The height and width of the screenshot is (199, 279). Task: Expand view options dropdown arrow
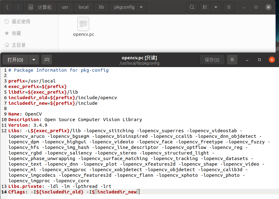click(216, 7)
